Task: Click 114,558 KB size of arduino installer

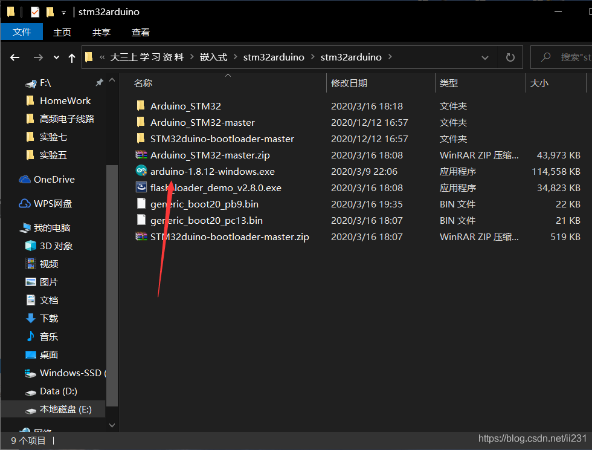Action: click(x=556, y=171)
